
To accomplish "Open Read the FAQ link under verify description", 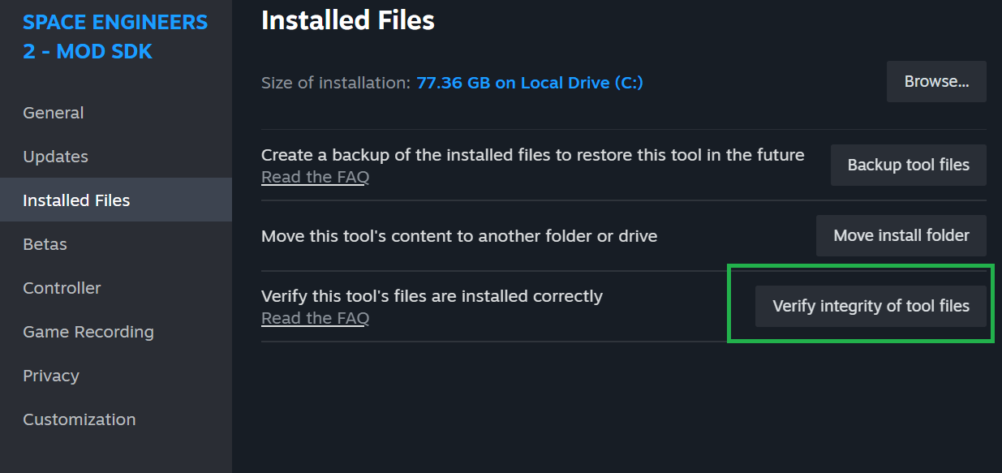I will pos(315,318).
